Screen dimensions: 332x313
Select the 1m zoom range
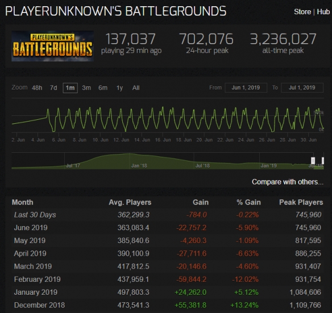pos(70,88)
